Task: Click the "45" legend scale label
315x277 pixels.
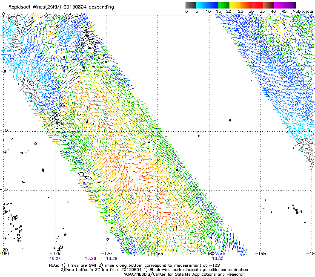Action: tap(284, 12)
